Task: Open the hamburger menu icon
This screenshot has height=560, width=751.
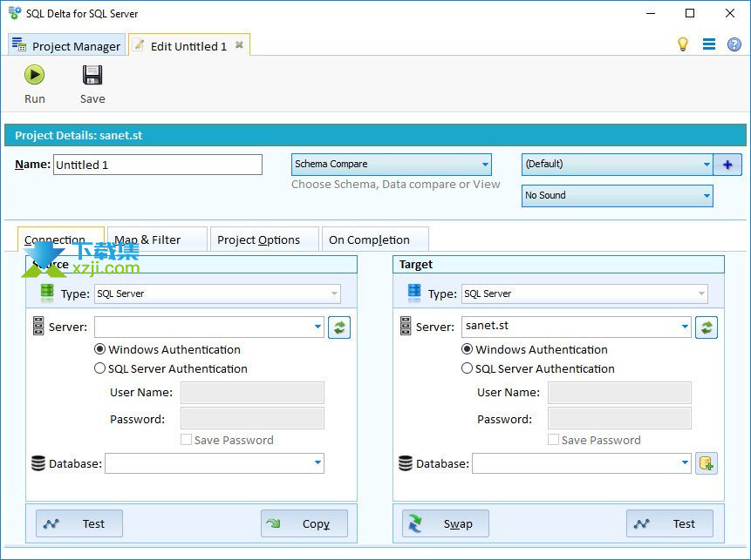Action: pos(709,44)
